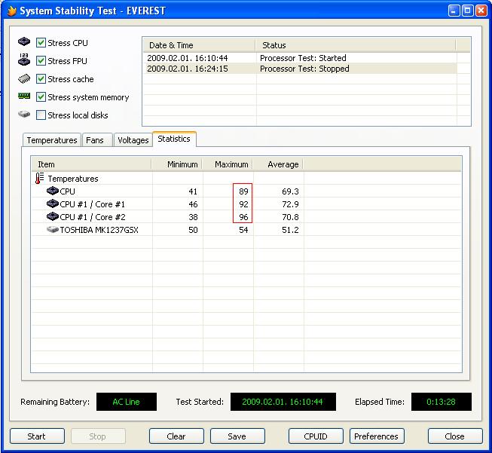Click the Core #2 maximum value 96
This screenshot has height=453, width=492.
coord(243,217)
